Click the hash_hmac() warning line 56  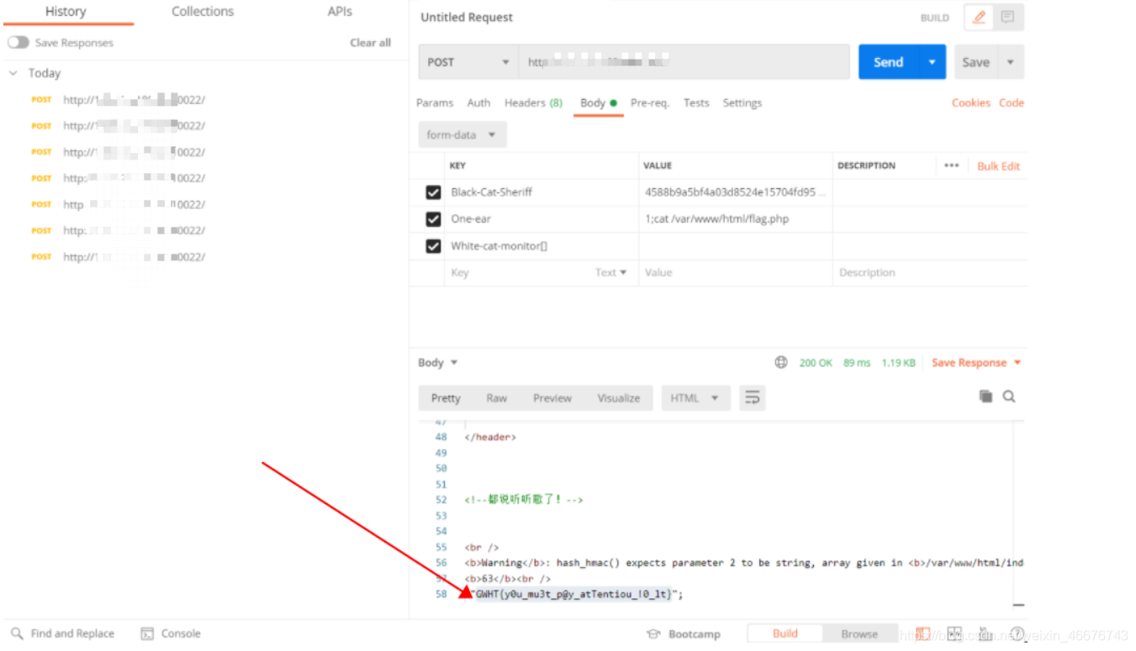coord(744,563)
